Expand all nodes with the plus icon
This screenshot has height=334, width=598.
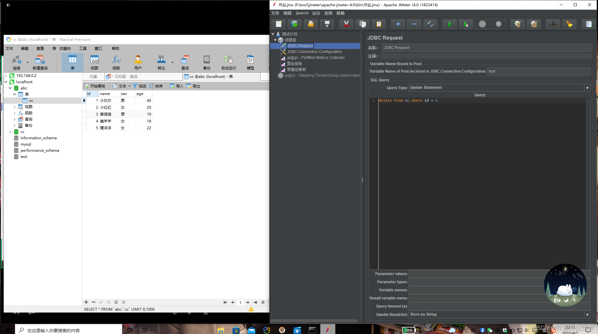click(x=398, y=24)
